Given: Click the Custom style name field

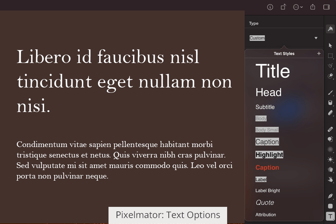Looking at the screenshot, I should (x=257, y=38).
